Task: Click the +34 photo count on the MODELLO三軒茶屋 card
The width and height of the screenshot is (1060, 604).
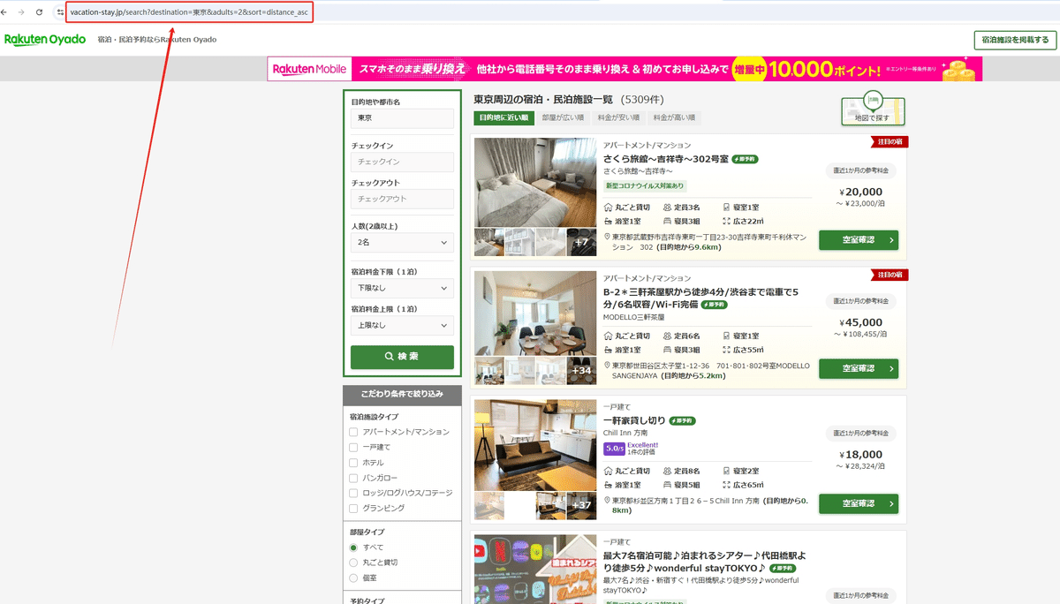Action: tap(580, 370)
